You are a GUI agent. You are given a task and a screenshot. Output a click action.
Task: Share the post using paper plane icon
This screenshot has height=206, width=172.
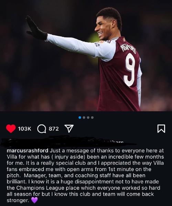coord(69,129)
